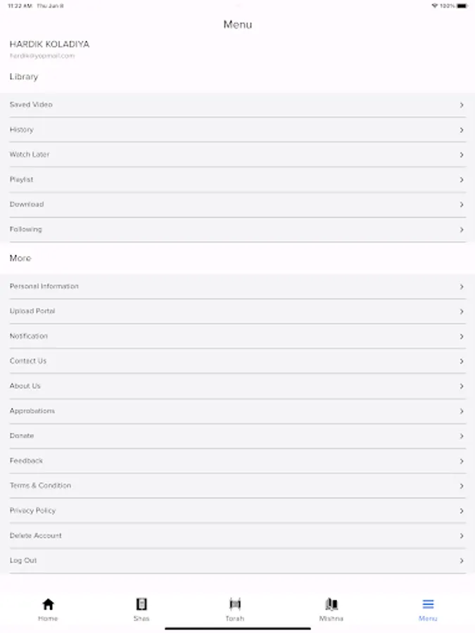The image size is (475, 633).
Task: Tap the Wi-Fi status icon
Action: click(435, 6)
